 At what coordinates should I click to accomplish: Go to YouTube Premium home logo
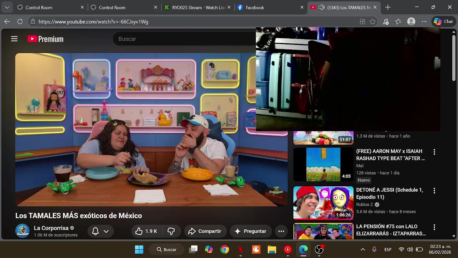point(45,39)
